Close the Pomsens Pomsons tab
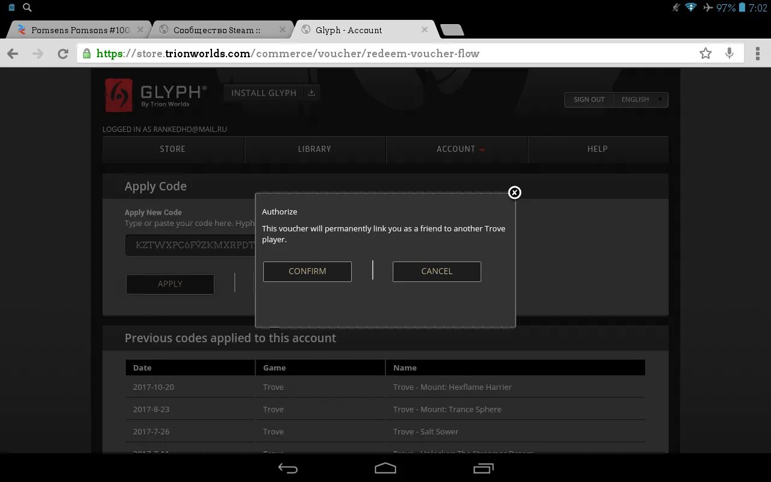771x482 pixels. click(x=140, y=30)
